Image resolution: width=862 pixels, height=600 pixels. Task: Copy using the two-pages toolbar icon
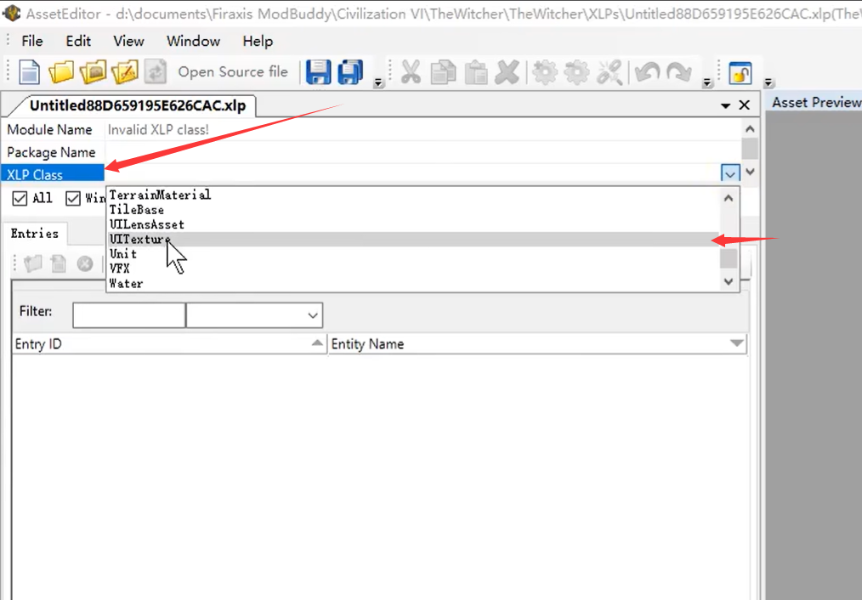(443, 72)
